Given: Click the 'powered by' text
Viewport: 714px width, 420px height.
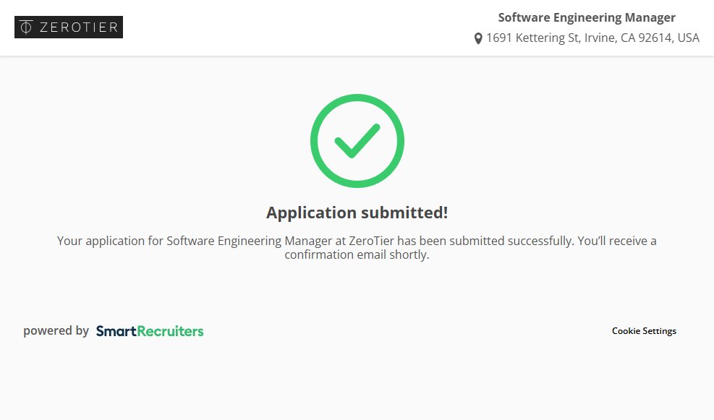Looking at the screenshot, I should tap(56, 331).
